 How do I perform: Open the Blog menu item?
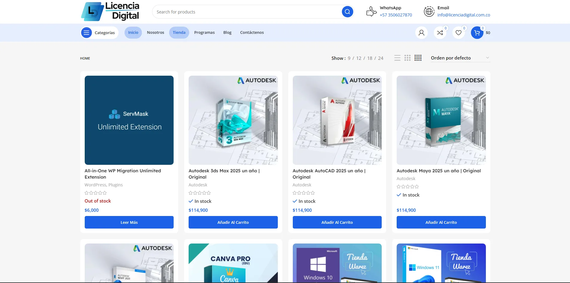click(228, 33)
